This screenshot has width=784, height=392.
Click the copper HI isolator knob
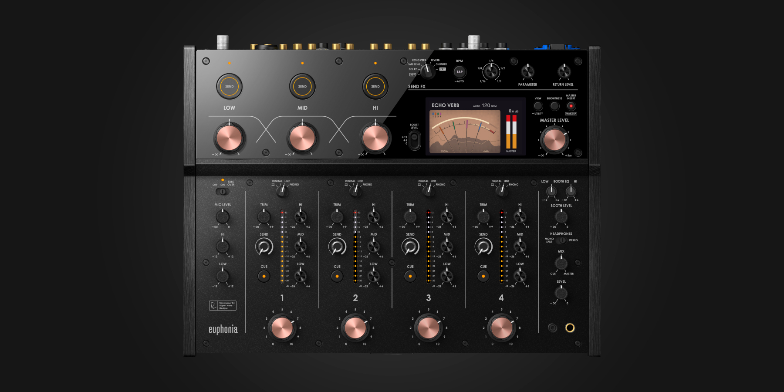[375, 138]
